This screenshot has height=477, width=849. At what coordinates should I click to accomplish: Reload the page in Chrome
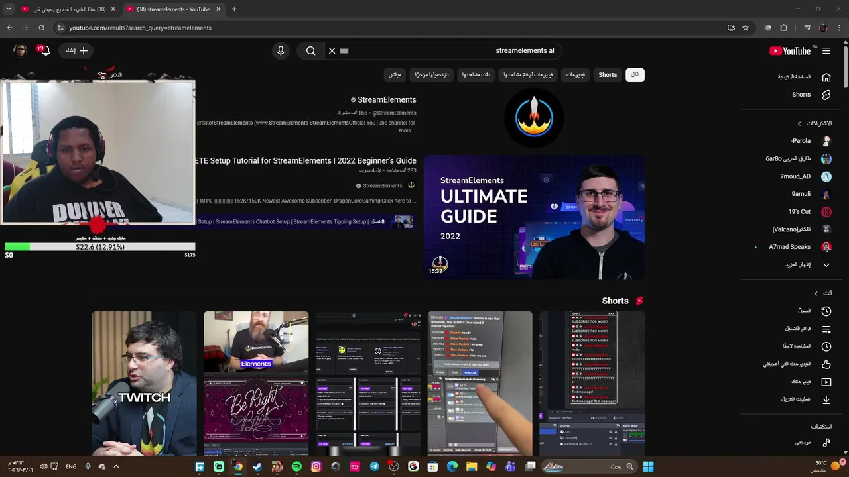point(41,28)
